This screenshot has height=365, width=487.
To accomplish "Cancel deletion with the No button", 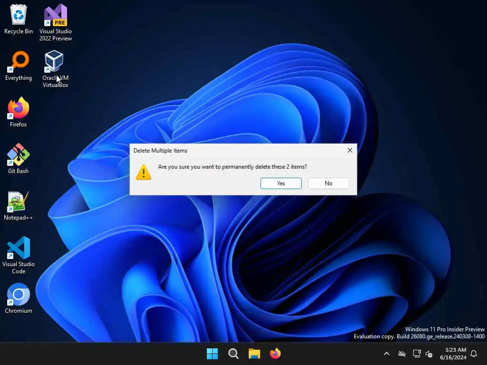I will [x=329, y=183].
